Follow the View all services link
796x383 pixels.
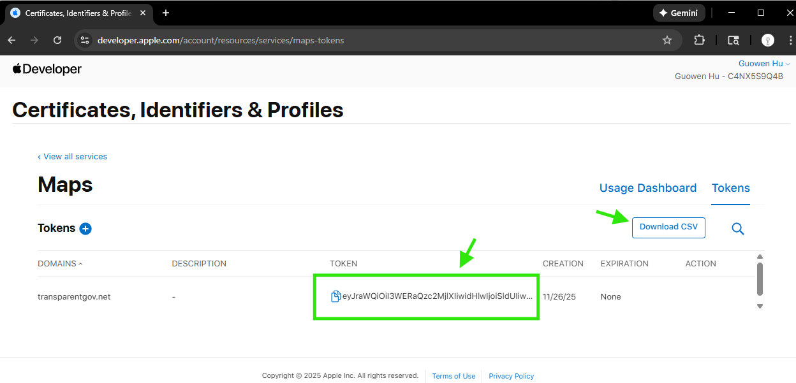tap(73, 157)
